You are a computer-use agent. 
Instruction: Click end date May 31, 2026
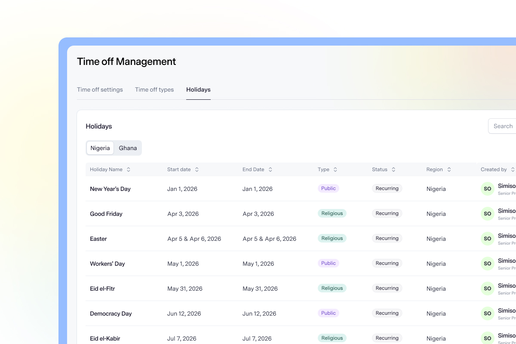click(260, 289)
